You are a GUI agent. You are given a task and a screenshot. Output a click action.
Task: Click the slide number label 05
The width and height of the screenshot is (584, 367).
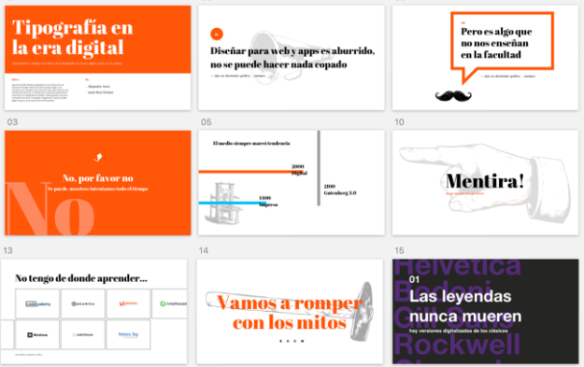[x=206, y=122]
